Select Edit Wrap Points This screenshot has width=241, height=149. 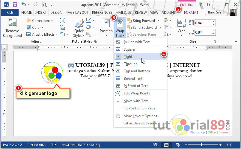pyautogui.click(x=140, y=93)
